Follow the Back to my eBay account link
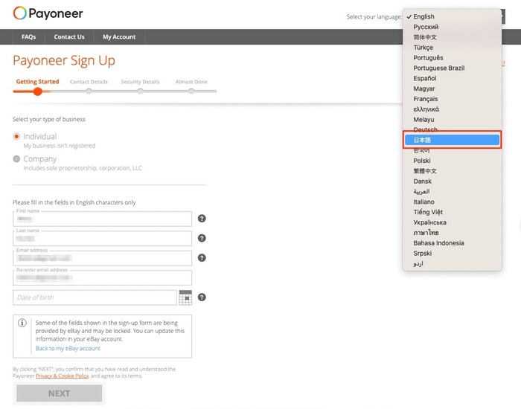The image size is (521, 409). [x=68, y=348]
